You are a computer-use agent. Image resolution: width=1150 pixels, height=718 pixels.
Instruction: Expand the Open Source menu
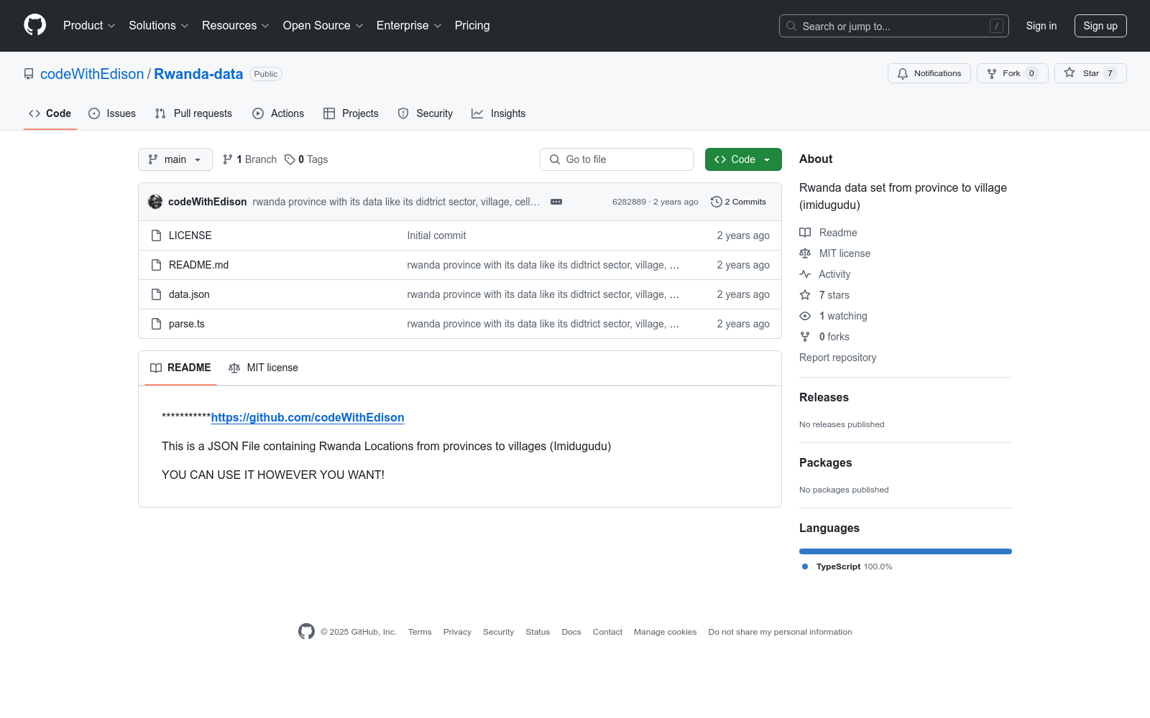click(323, 26)
